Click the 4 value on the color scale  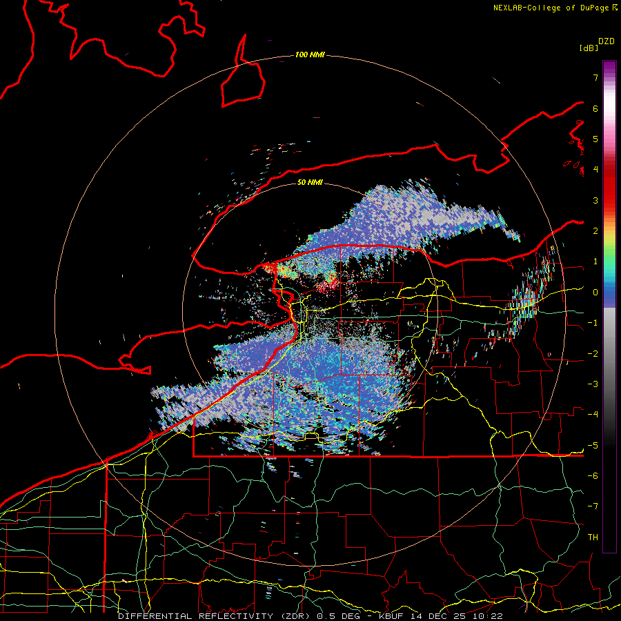595,170
